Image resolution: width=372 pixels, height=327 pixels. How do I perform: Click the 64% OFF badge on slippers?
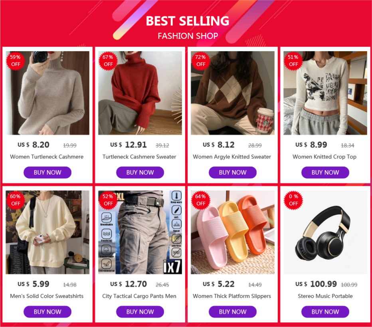[200, 200]
